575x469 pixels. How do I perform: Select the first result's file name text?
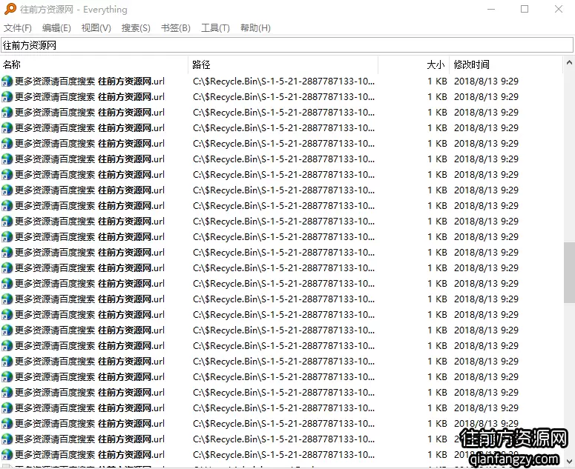[x=90, y=82]
